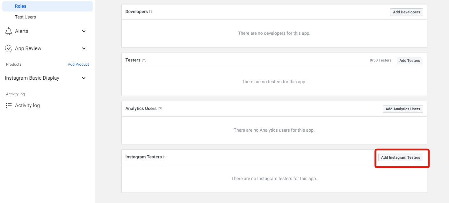
Task: Click the 0/50 Testers counter
Action: click(380, 60)
